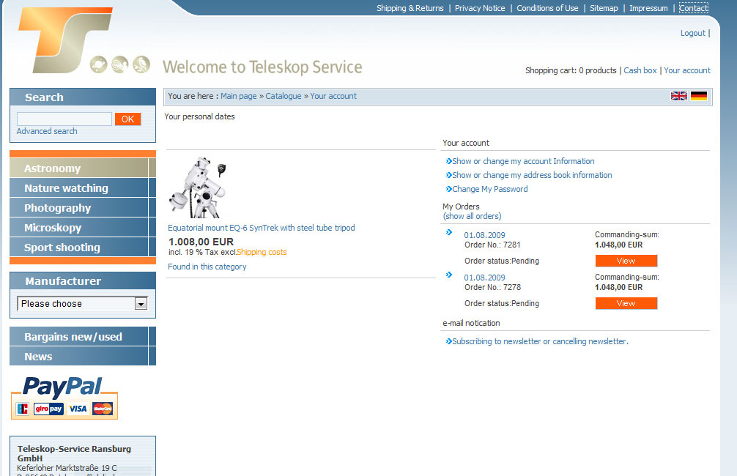This screenshot has height=476, width=737.
Task: View order No. 7278 details
Action: coord(626,303)
